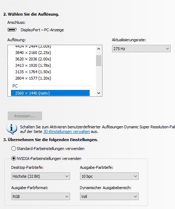The width and height of the screenshot is (175, 209).
Task: Click the DisplayPort connector icon
Action: (12, 30)
